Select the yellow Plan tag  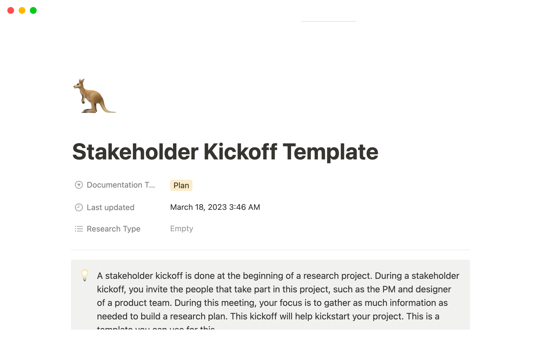point(181,185)
